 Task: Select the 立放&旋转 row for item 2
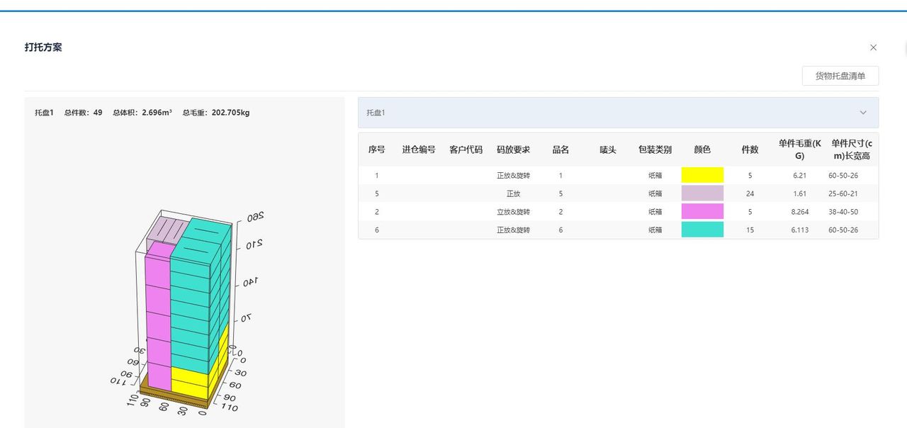(x=513, y=211)
